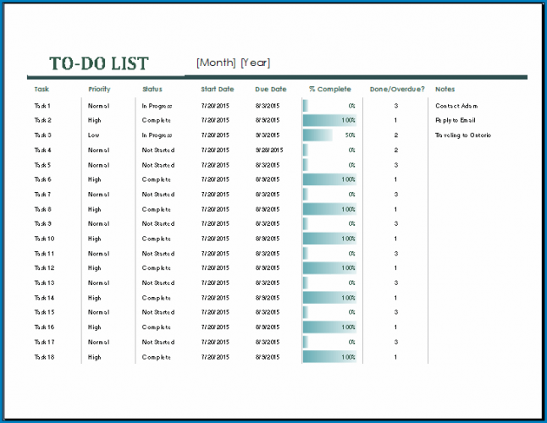Click Task 6's 100% progress bar
The width and height of the screenshot is (547, 423).
[329, 179]
